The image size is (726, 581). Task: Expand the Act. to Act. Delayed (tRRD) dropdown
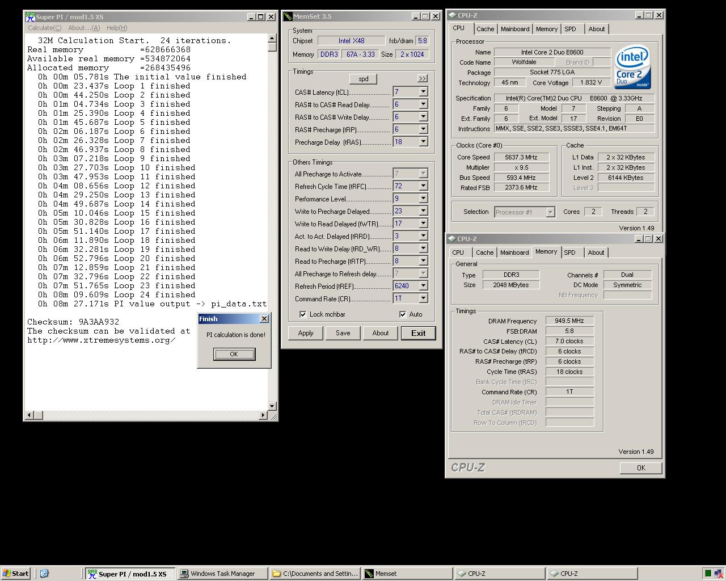tap(423, 236)
